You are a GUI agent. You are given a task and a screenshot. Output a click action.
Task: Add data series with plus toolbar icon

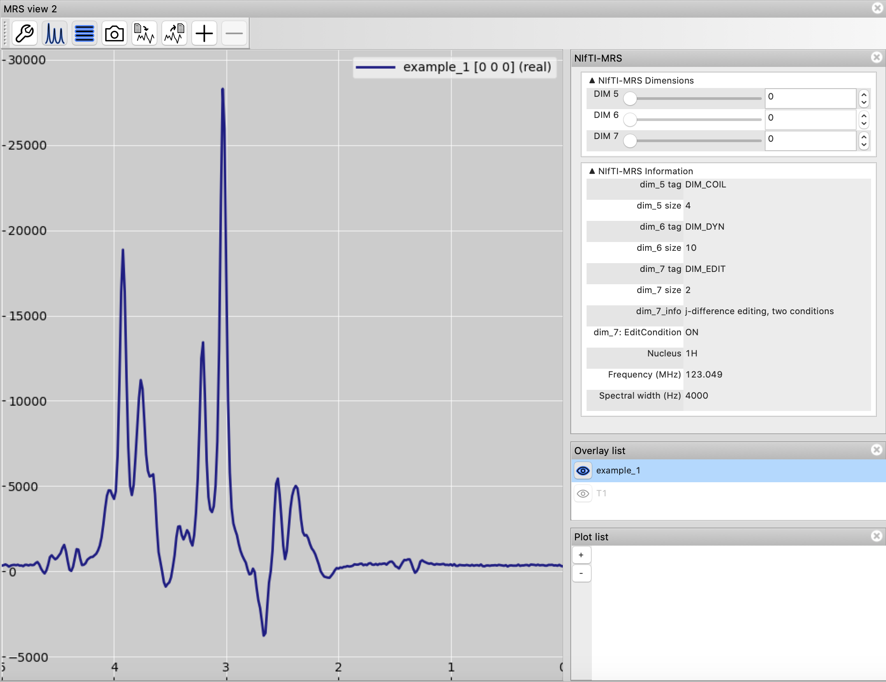pyautogui.click(x=204, y=33)
